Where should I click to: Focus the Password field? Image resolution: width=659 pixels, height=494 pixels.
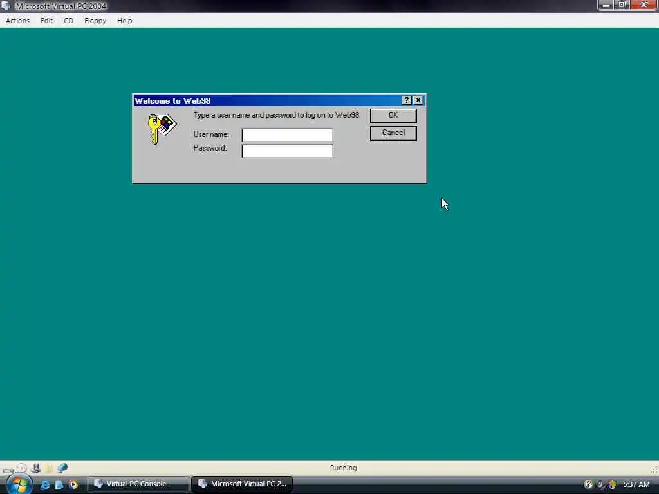click(288, 151)
